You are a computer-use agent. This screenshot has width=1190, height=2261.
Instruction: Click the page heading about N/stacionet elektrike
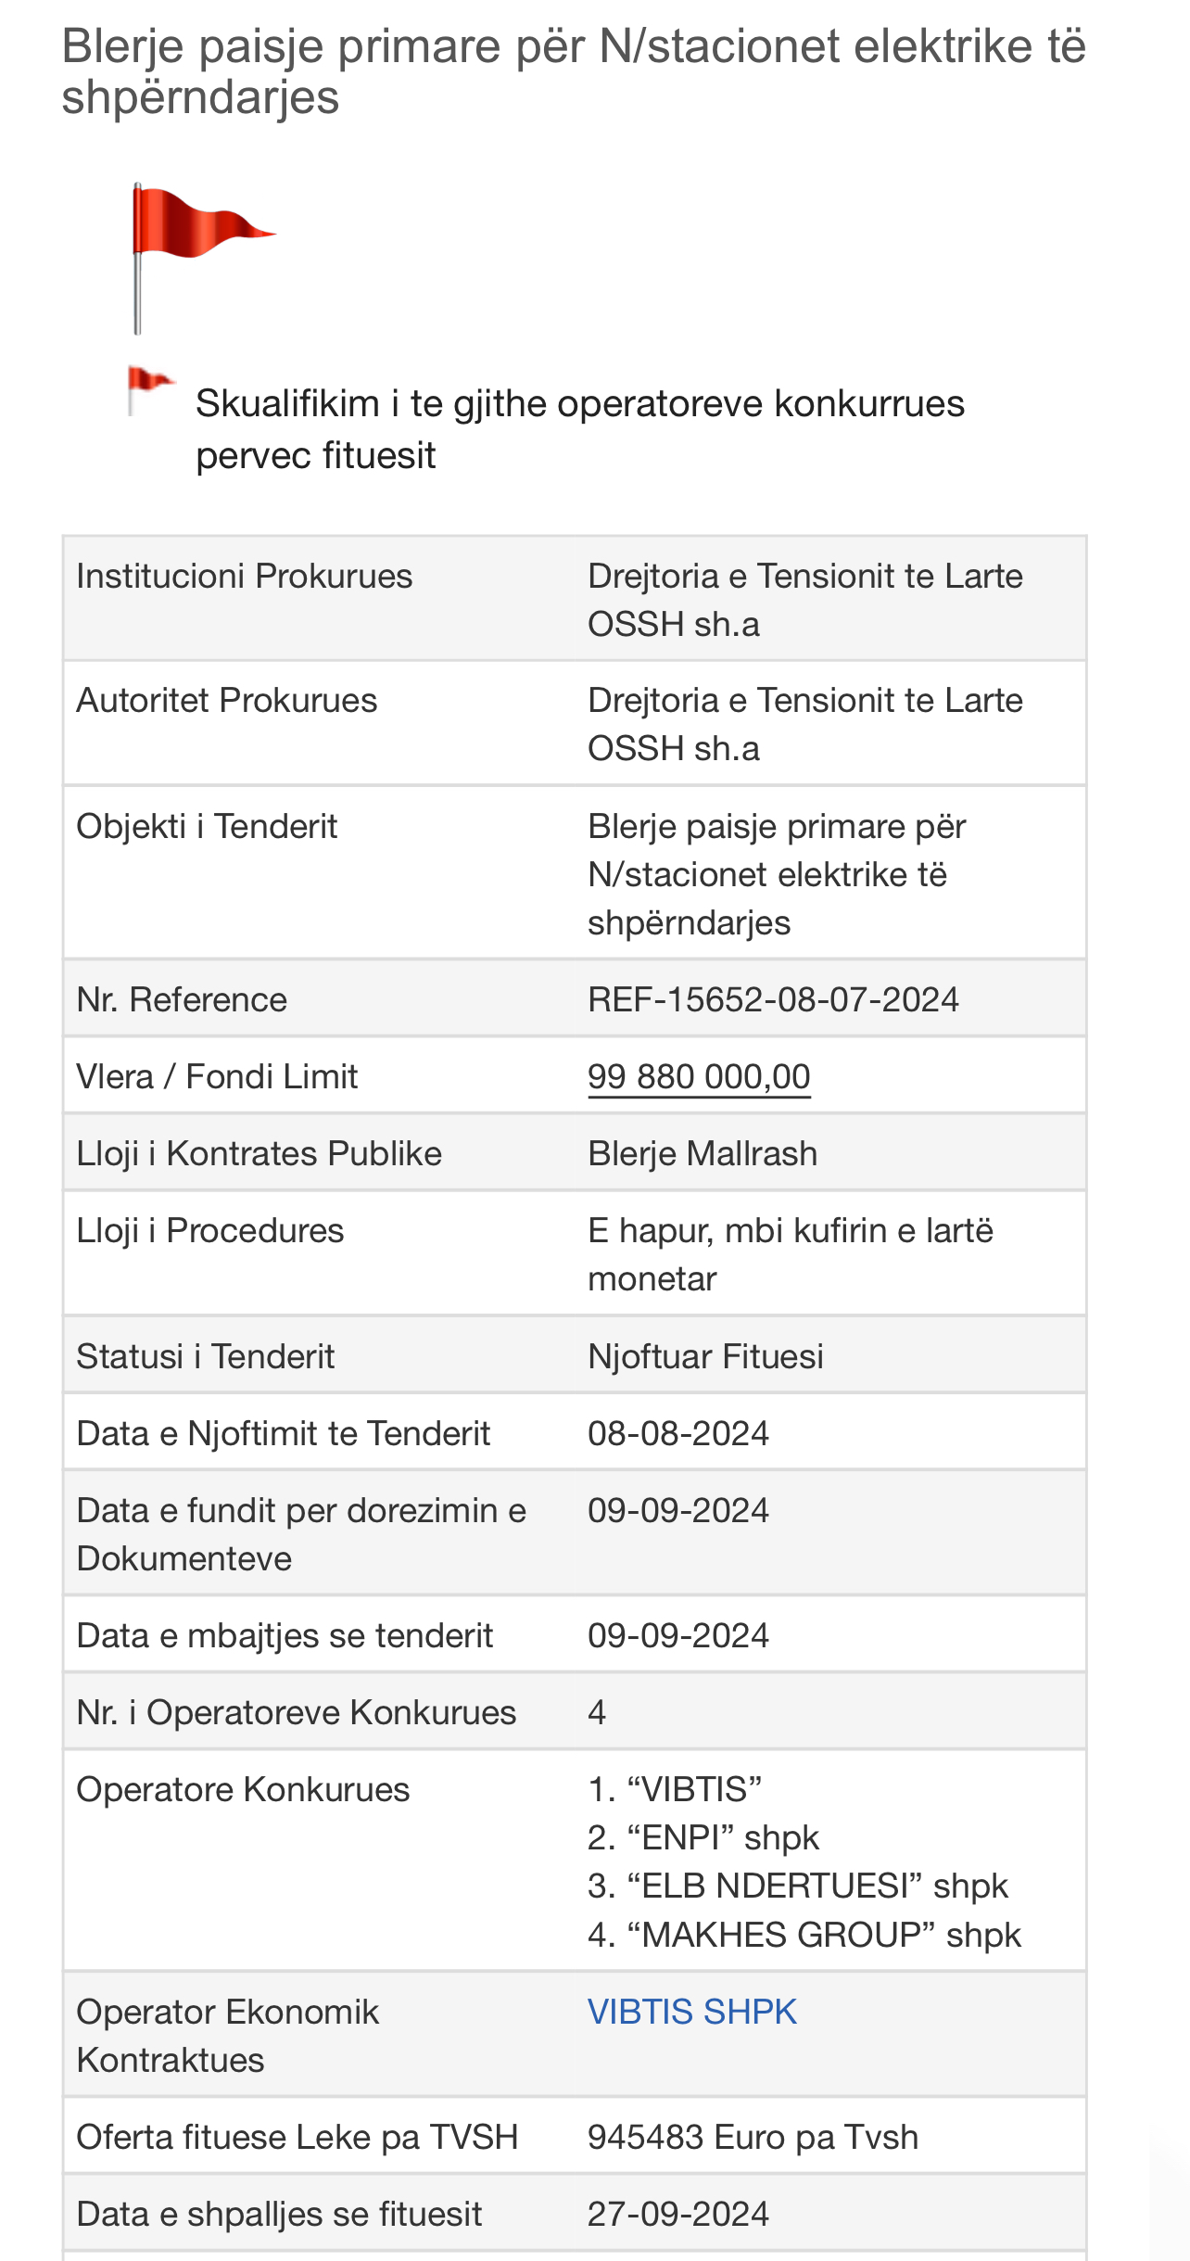coord(573,71)
